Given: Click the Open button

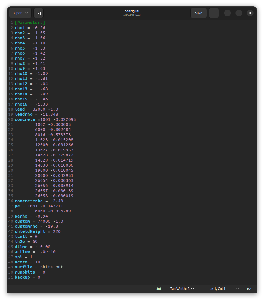Looking at the screenshot, I should tap(18, 13).
